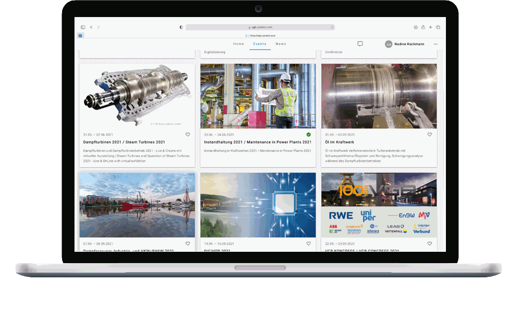Toggle the browser sidebar icon

pyautogui.click(x=83, y=27)
